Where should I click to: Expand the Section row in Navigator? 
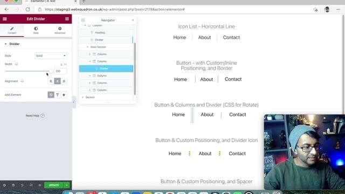82,97
